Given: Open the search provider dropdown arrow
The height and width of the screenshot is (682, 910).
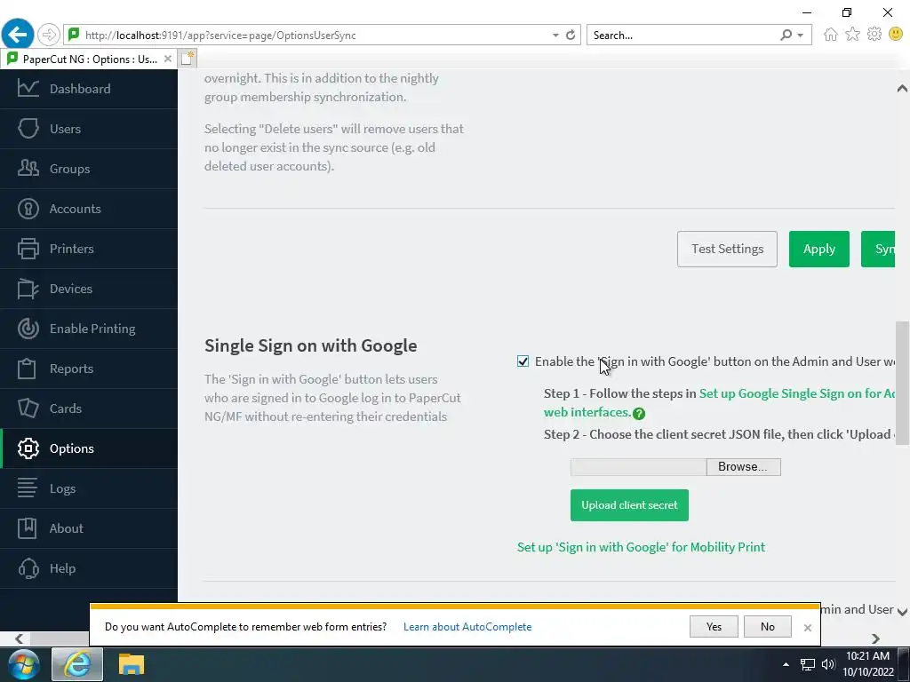Looking at the screenshot, I should coord(801,36).
